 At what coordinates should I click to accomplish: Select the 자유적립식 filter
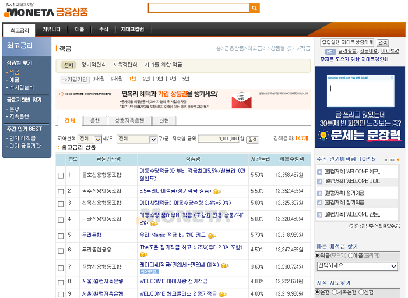coord(125,65)
